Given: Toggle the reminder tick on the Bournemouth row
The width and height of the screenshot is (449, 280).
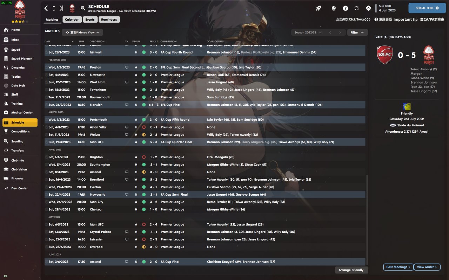Looking at the screenshot, I should [46, 97].
